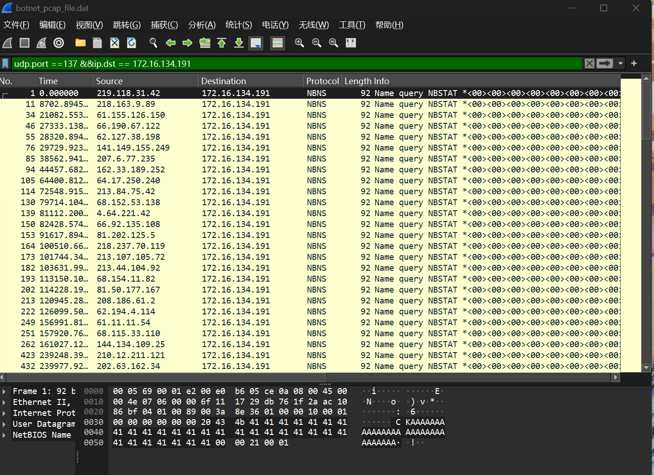Sort by the Protocol column header
654x475 pixels.
(x=323, y=81)
